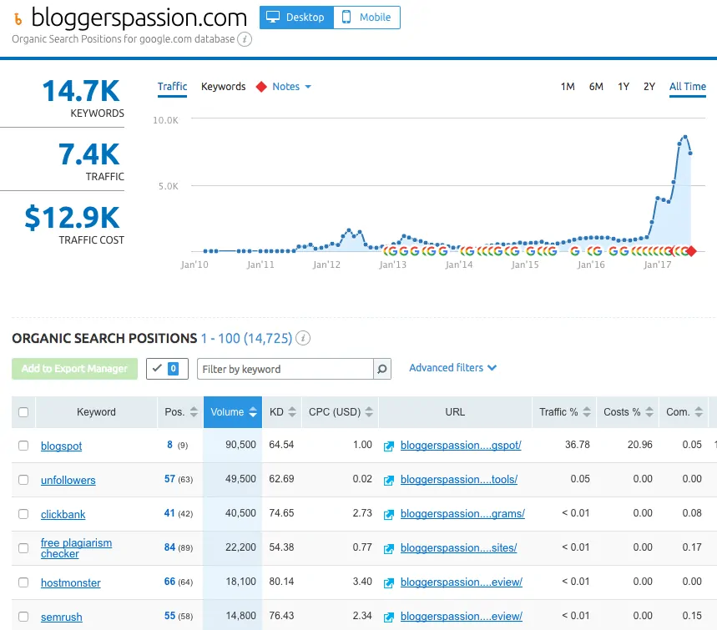Viewport: 717px width, 630px height.
Task: Click the search magnifier icon in keyword filter
Action: (381, 369)
